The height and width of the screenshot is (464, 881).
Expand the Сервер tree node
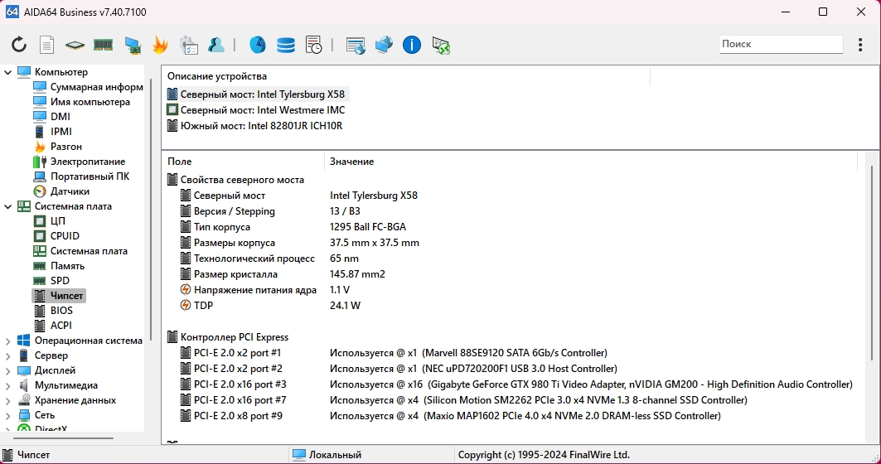[7, 355]
